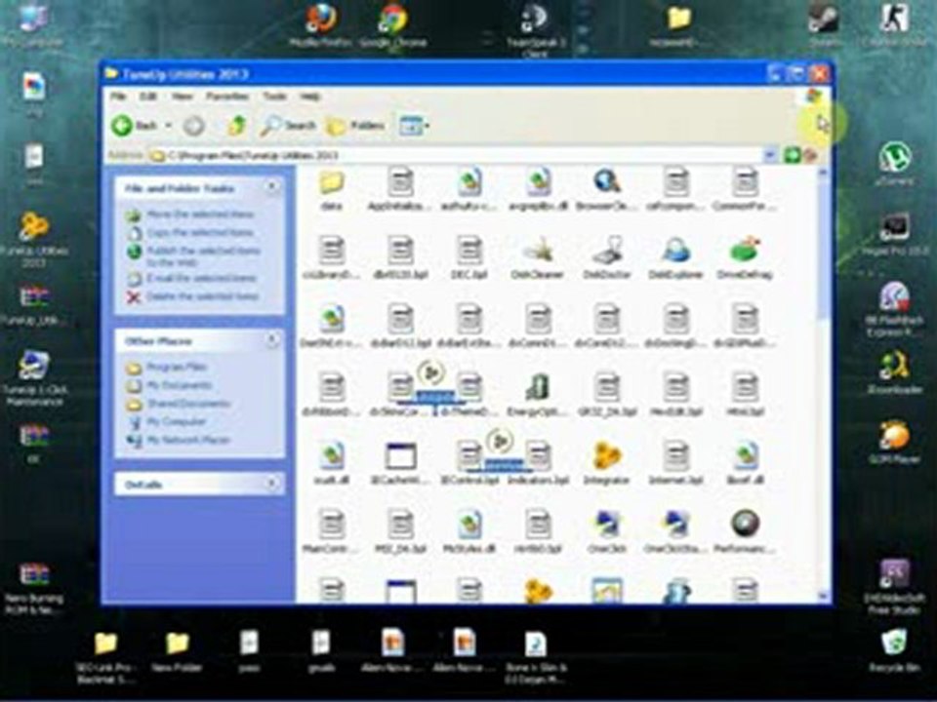The width and height of the screenshot is (937, 702).
Task: Open the Back history dropdown arrow
Action: tap(169, 126)
